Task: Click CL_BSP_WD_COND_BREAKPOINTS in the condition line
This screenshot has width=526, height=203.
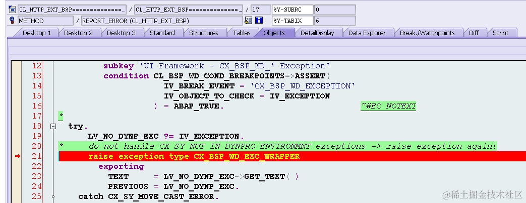Action: tap(219, 76)
